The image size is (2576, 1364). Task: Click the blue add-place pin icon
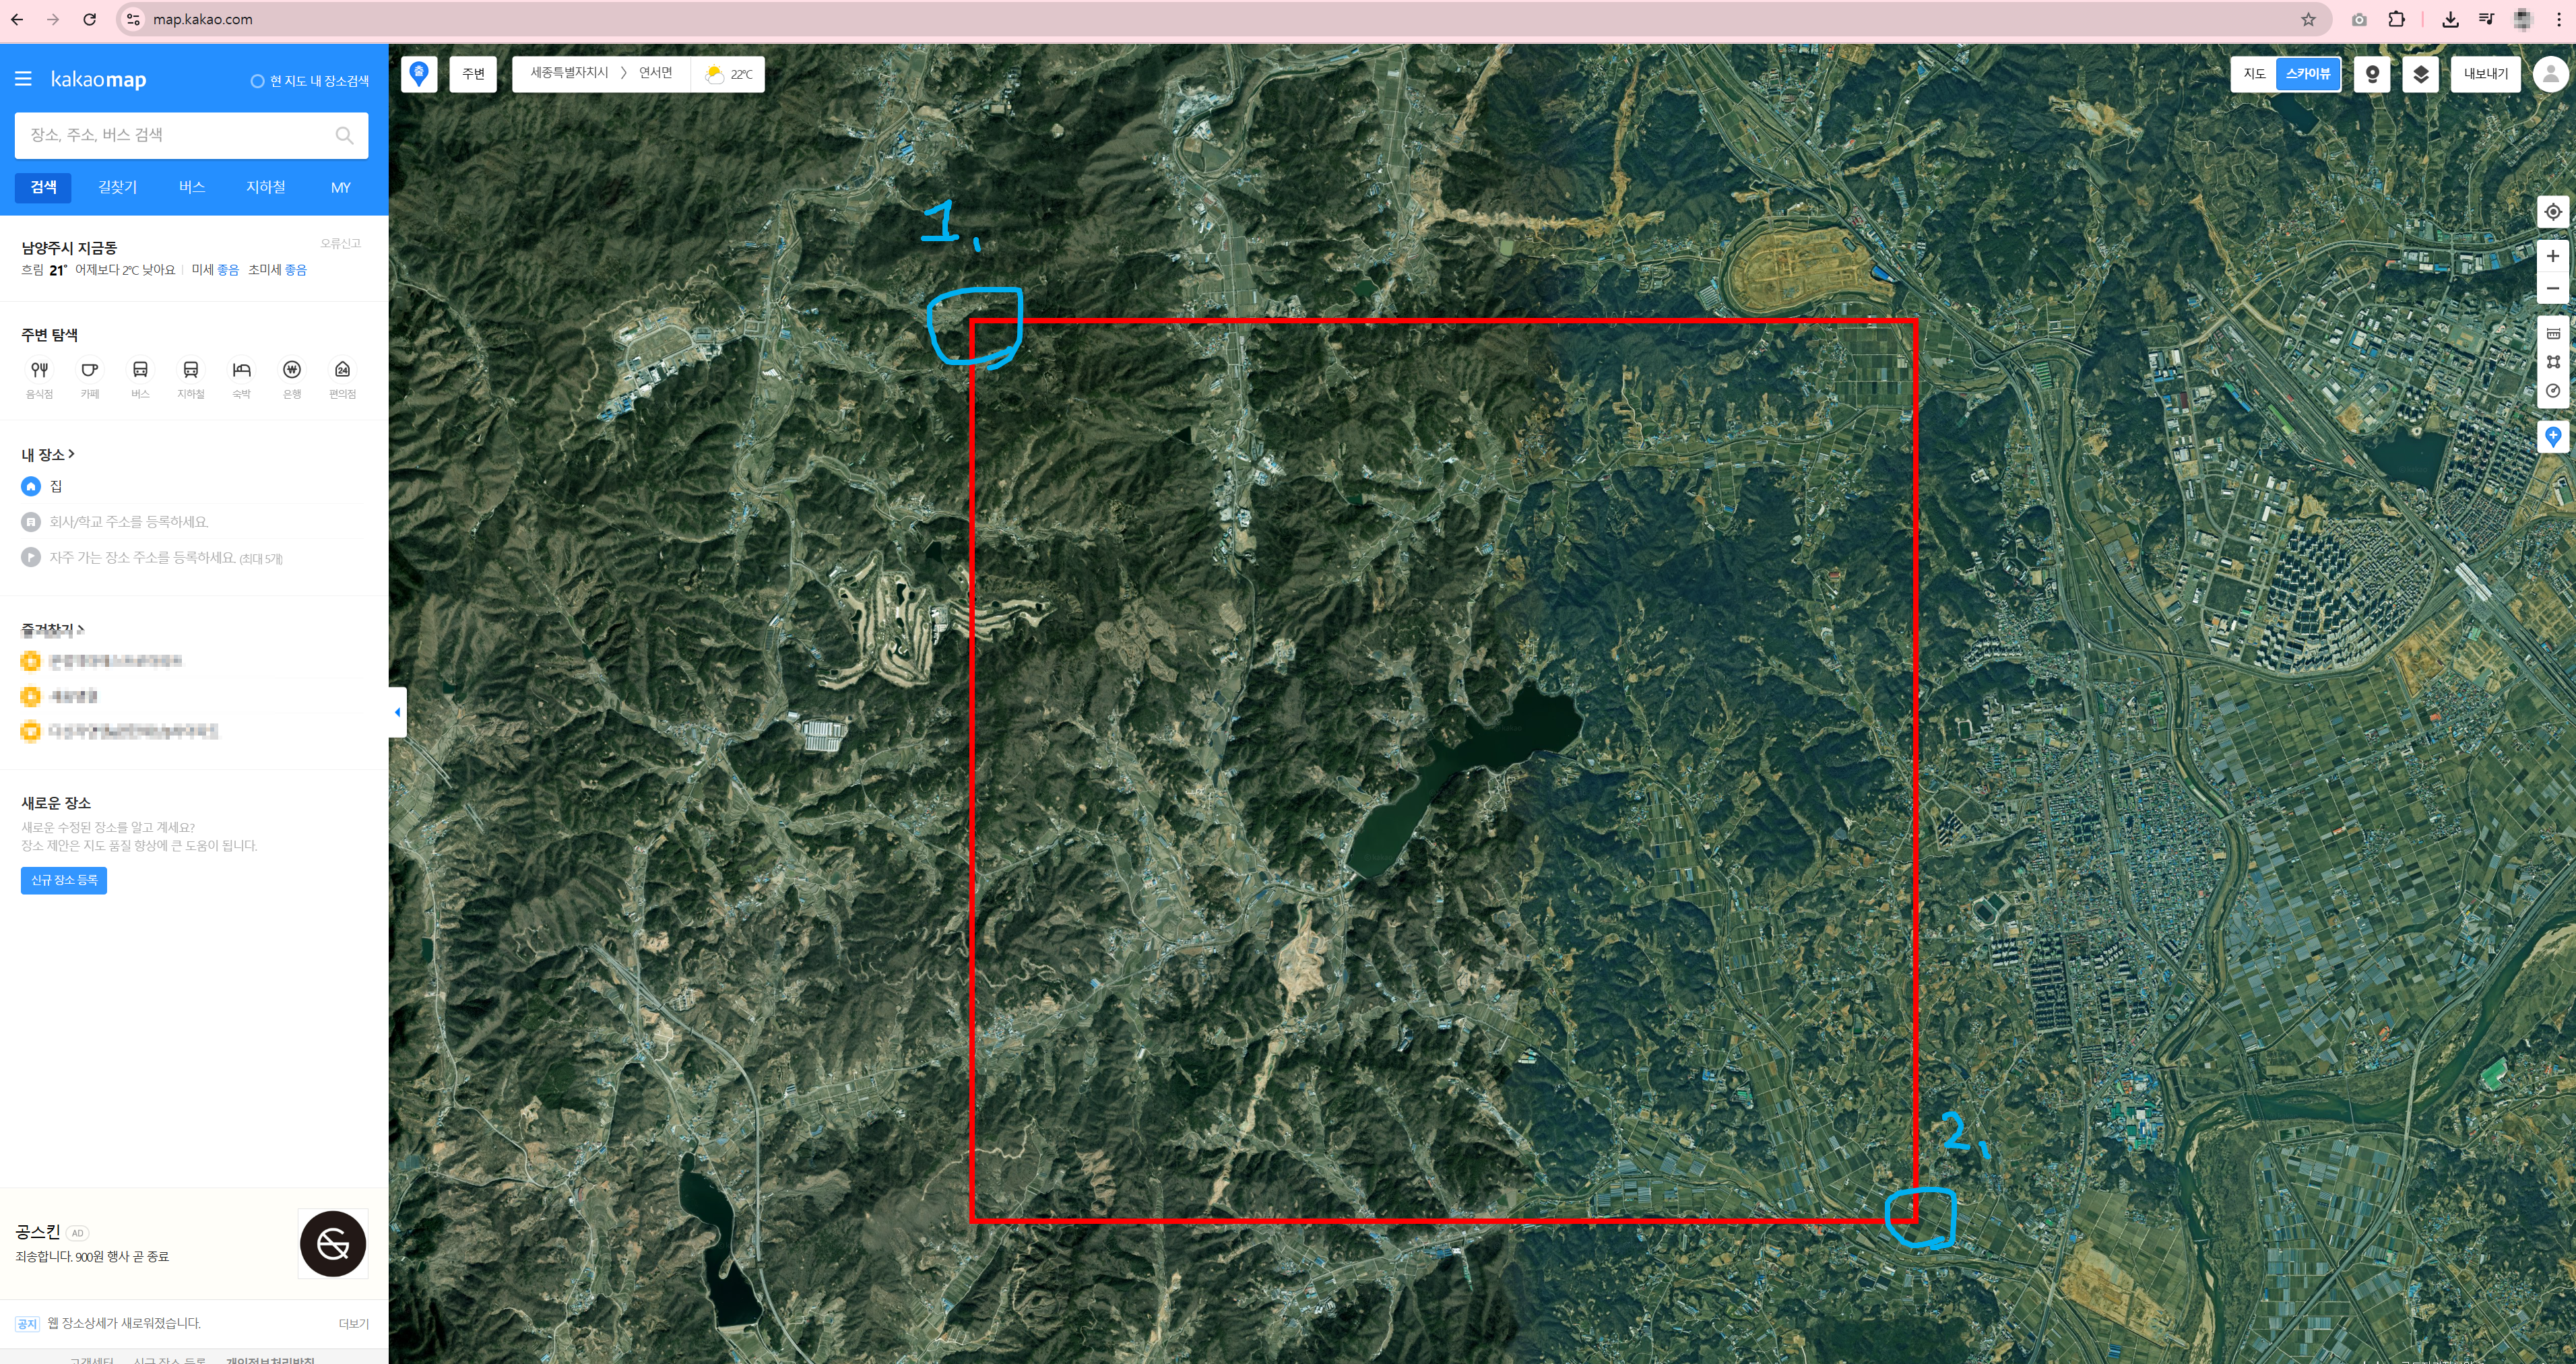tap(2552, 436)
